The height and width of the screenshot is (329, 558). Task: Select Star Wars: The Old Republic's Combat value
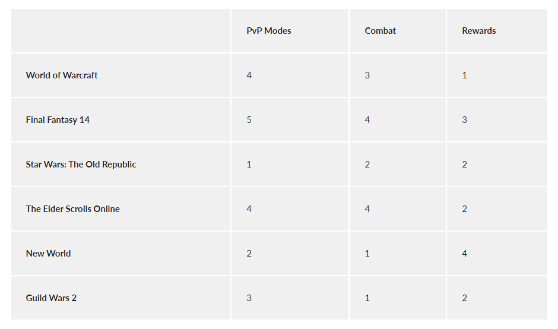[x=367, y=164]
